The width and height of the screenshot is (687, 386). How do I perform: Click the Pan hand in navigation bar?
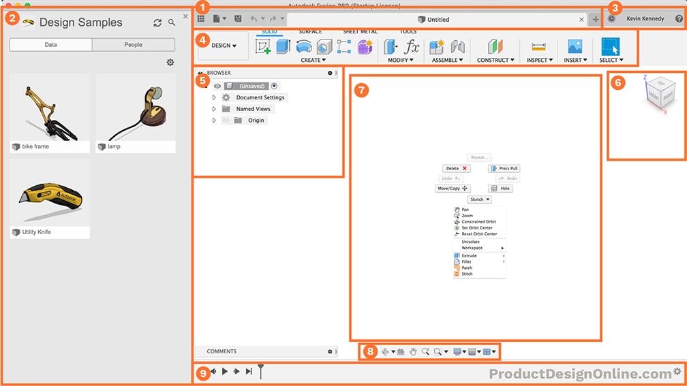tap(413, 351)
